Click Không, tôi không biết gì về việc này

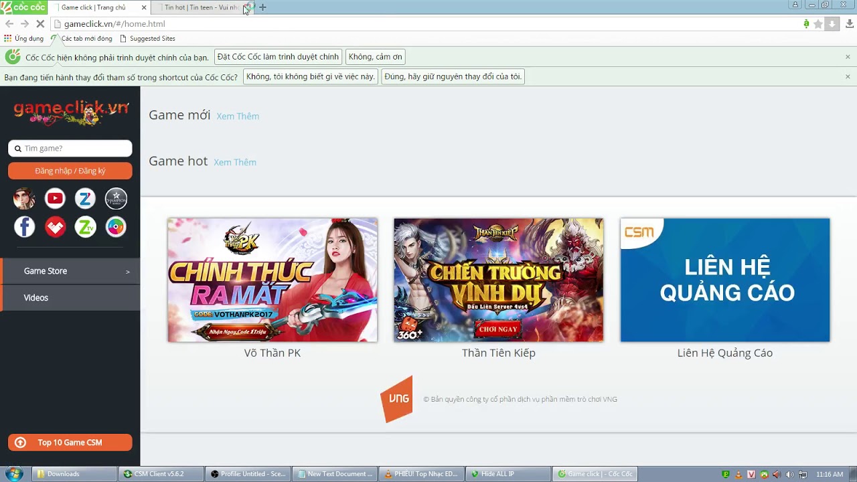tap(311, 76)
